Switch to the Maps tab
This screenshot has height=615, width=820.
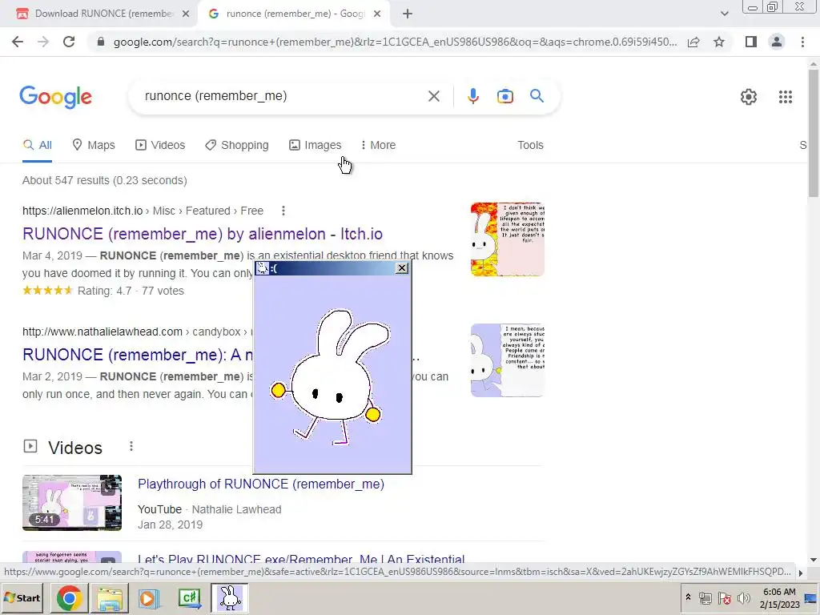coord(94,146)
